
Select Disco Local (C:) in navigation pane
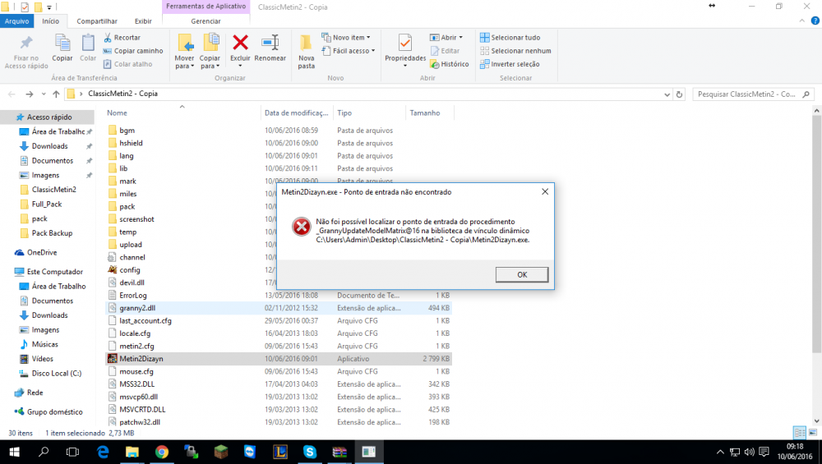click(56, 374)
